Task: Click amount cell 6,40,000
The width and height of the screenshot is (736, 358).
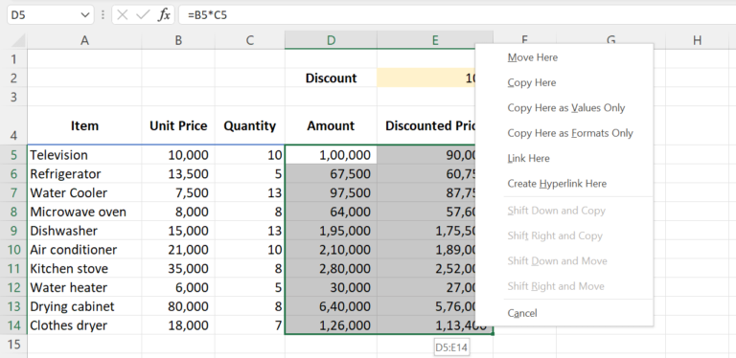Action: coord(331,306)
